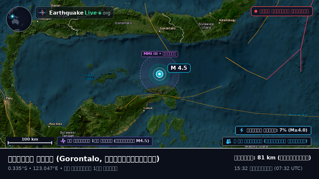Click the red-outlined alert badge
Viewport: 319px width, 179px height.
[282, 11]
